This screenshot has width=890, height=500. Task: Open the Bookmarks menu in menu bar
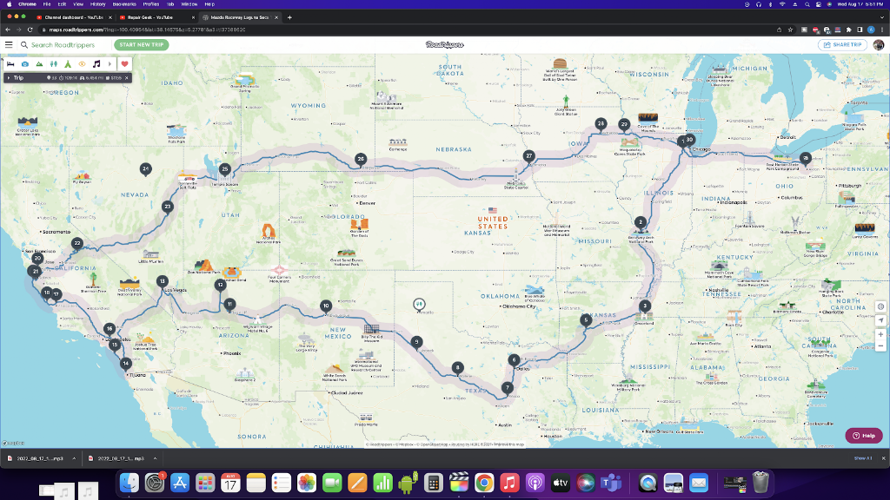point(124,4)
